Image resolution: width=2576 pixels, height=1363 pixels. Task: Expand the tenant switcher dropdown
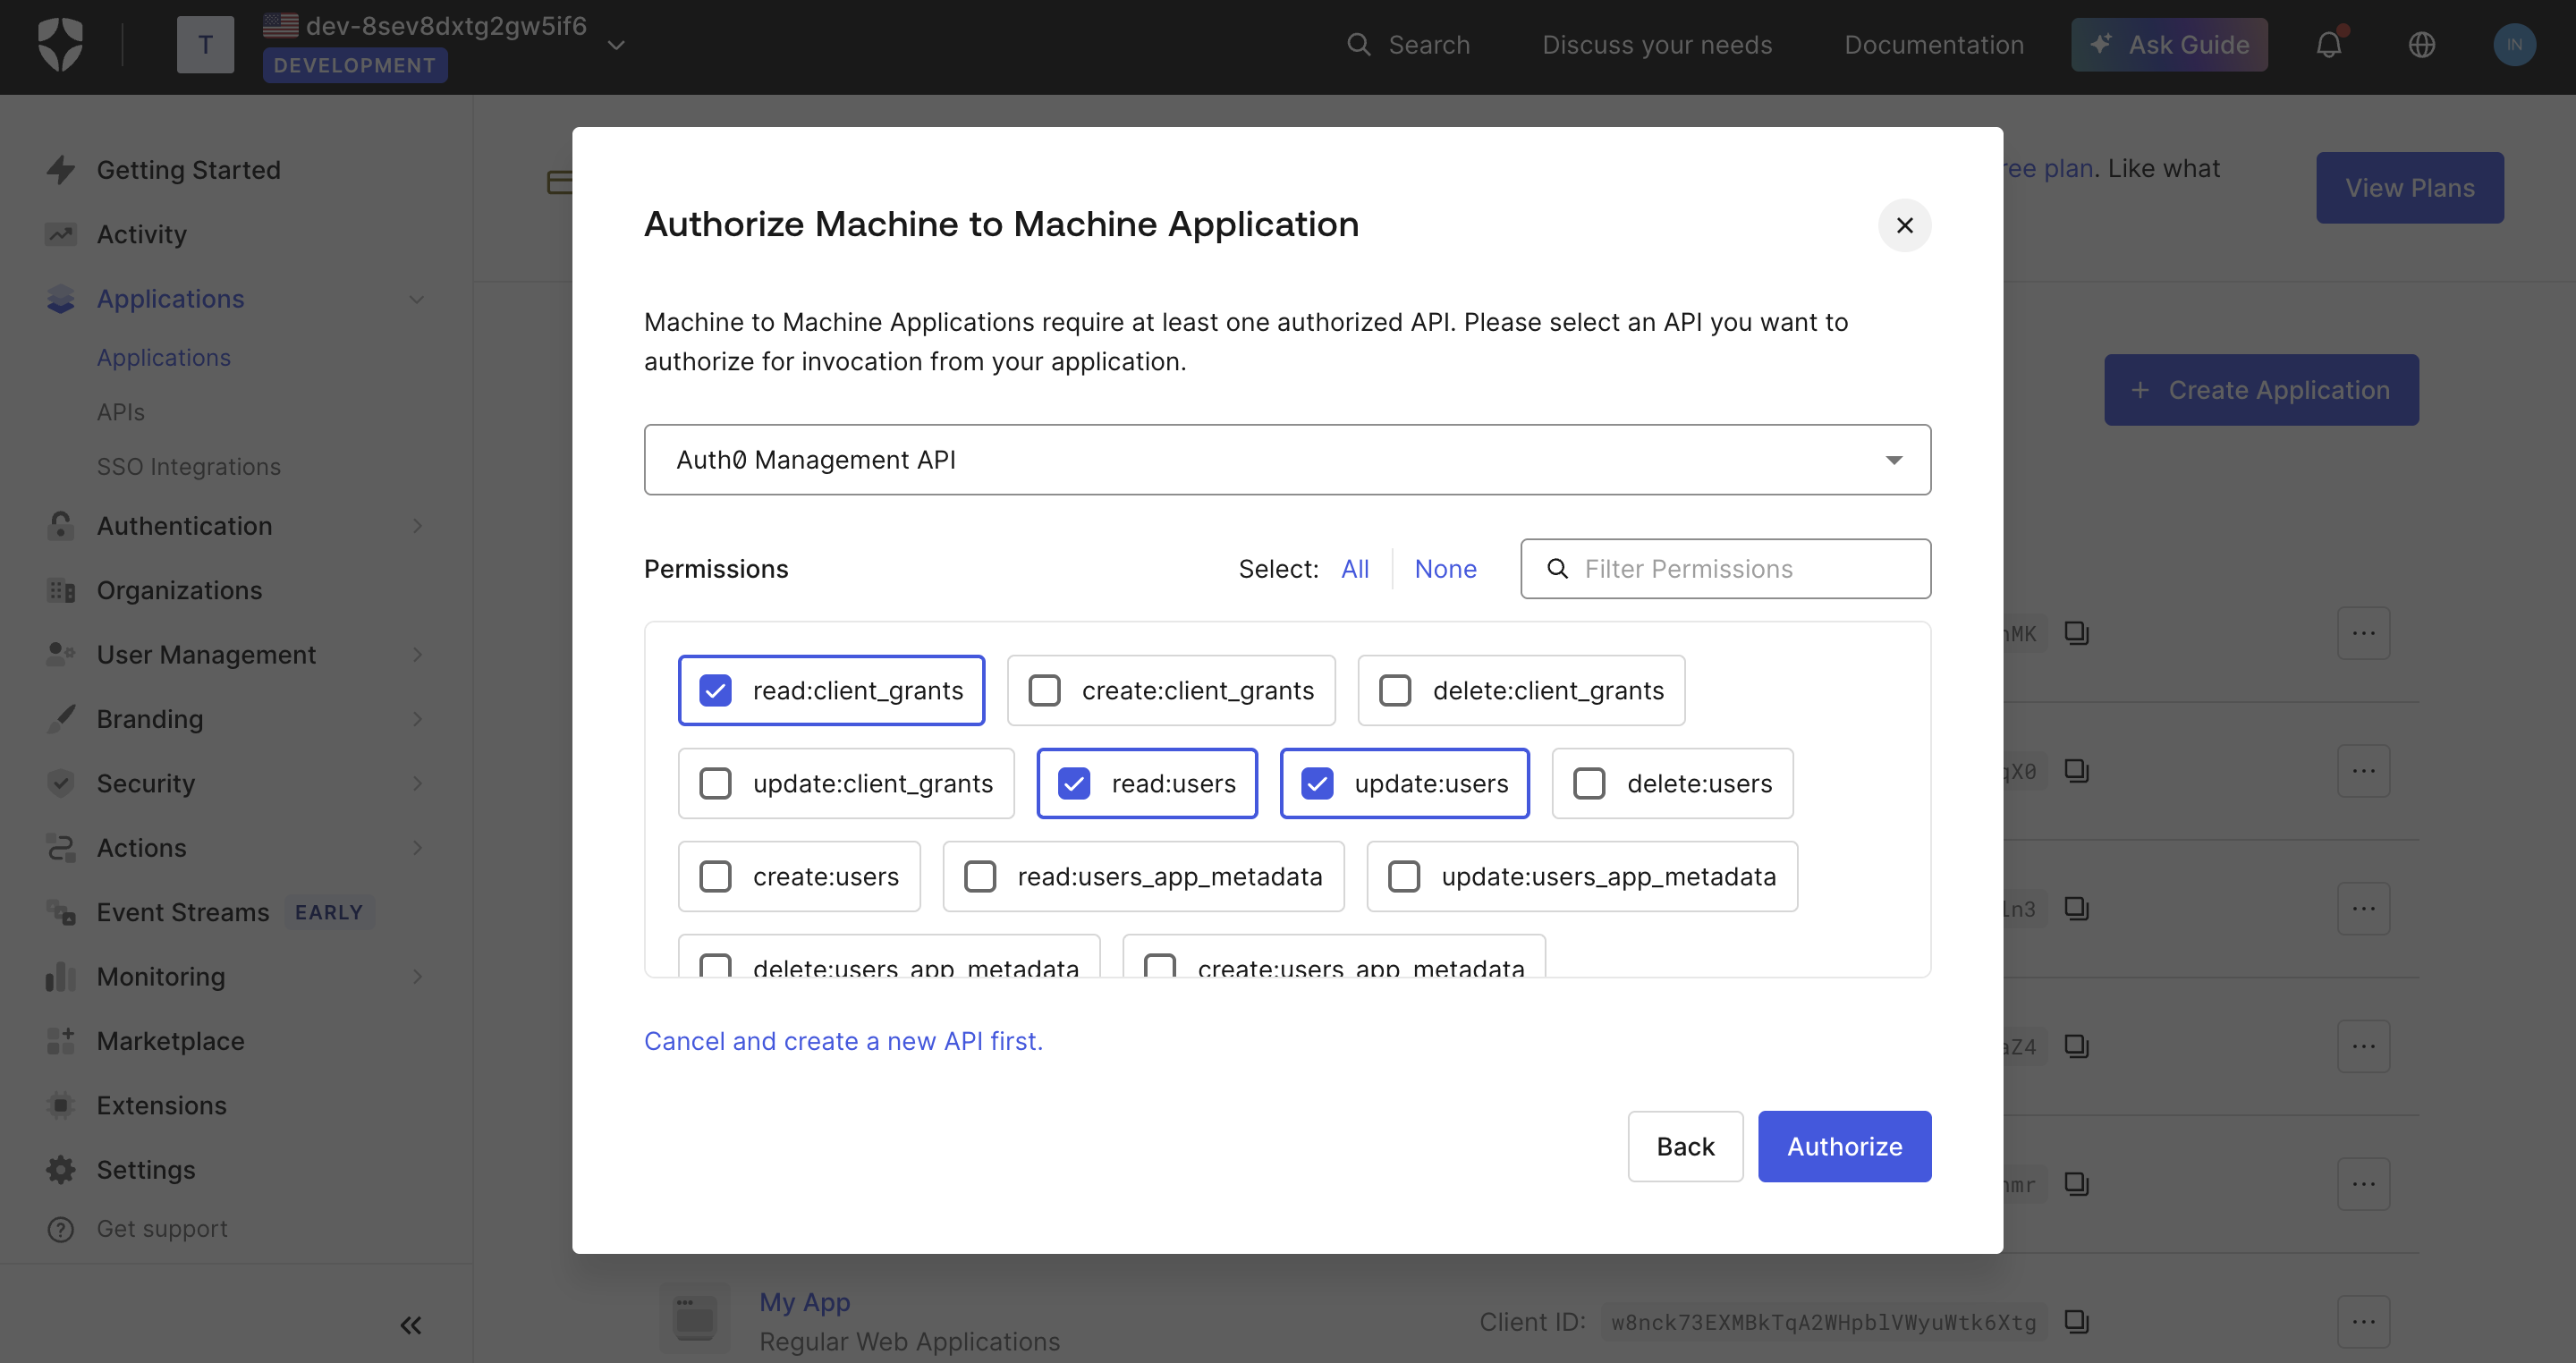(x=617, y=45)
